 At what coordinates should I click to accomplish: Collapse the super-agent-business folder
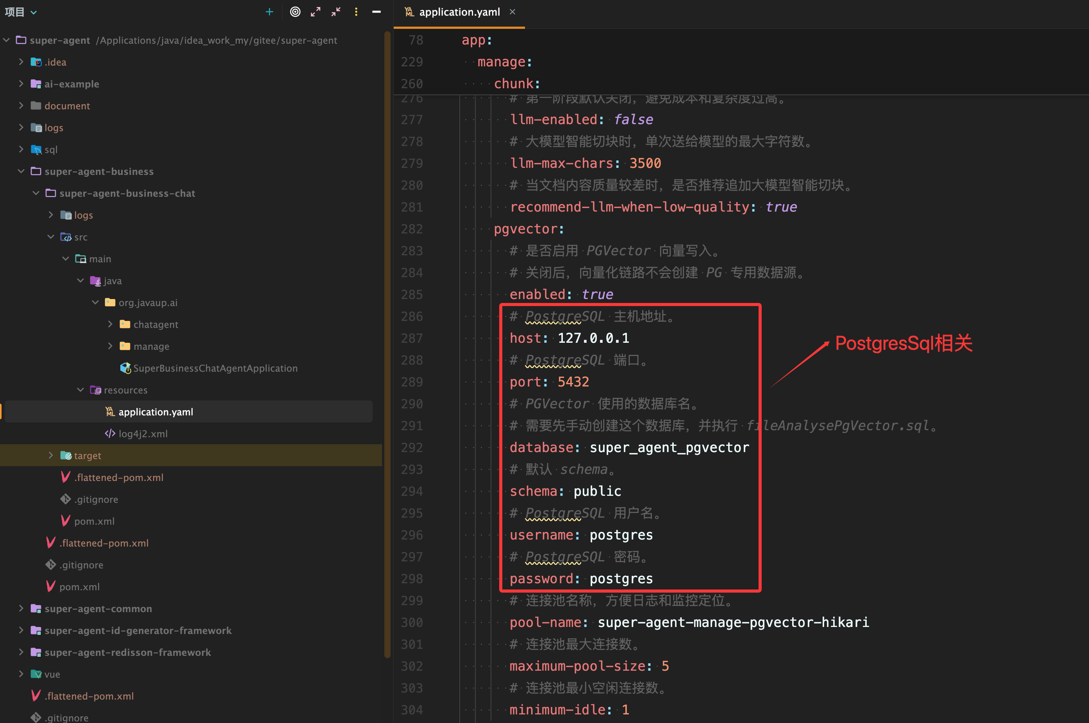21,171
